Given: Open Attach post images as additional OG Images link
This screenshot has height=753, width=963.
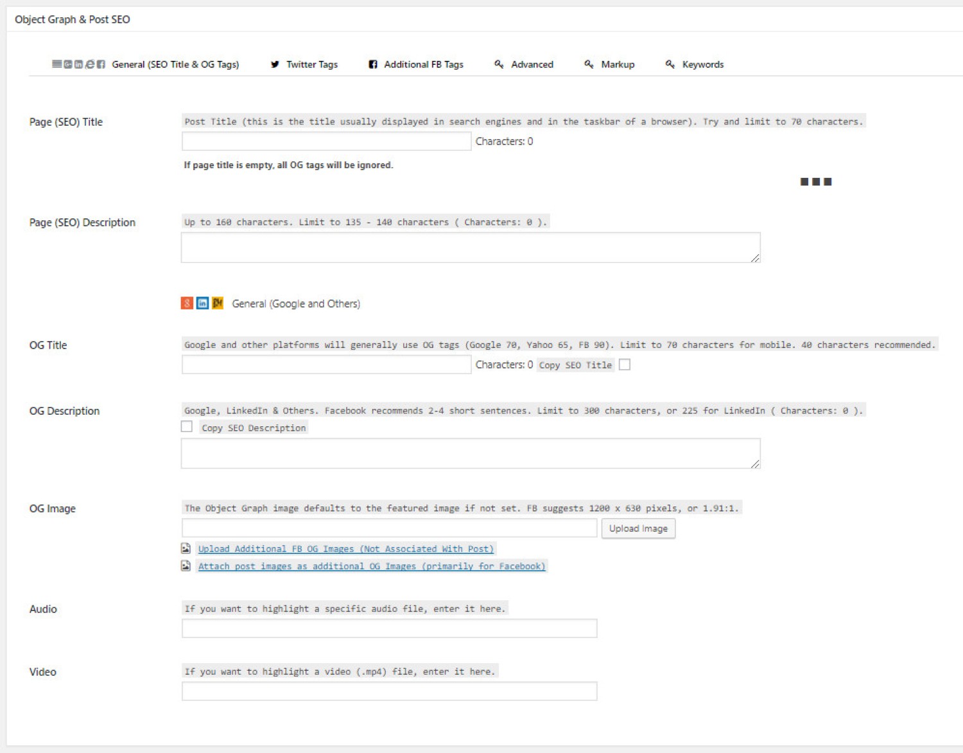Looking at the screenshot, I should pyautogui.click(x=372, y=566).
